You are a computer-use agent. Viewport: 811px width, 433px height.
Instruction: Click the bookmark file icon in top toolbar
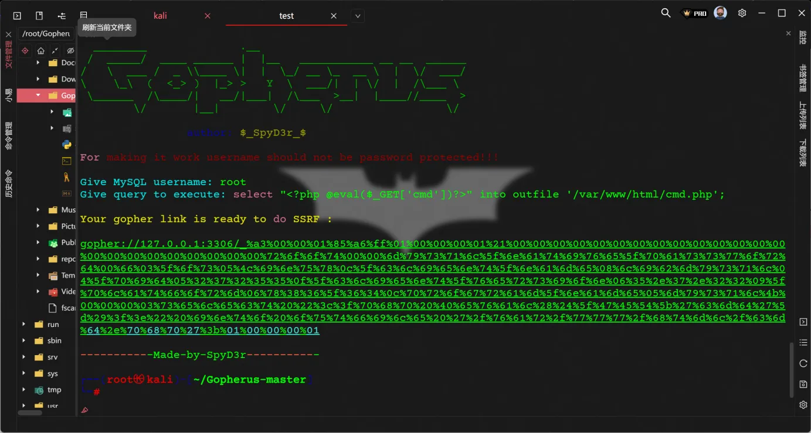39,16
